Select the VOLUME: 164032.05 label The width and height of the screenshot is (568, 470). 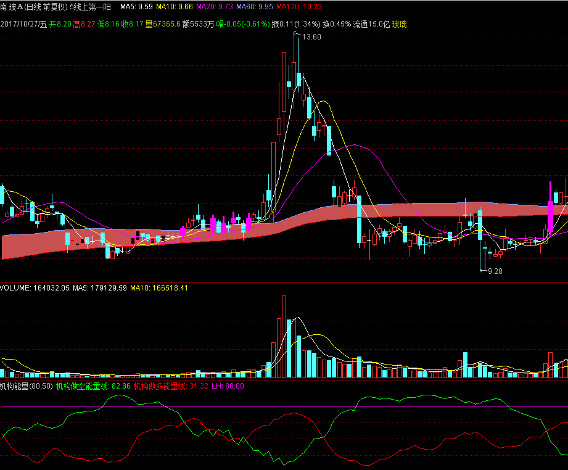click(35, 288)
